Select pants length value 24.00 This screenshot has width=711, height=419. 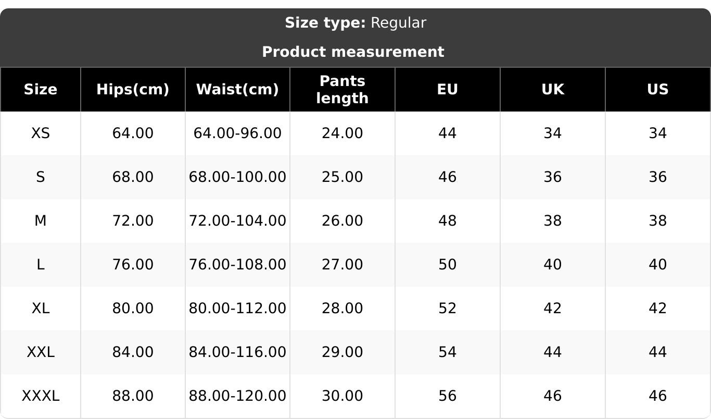[342, 133]
